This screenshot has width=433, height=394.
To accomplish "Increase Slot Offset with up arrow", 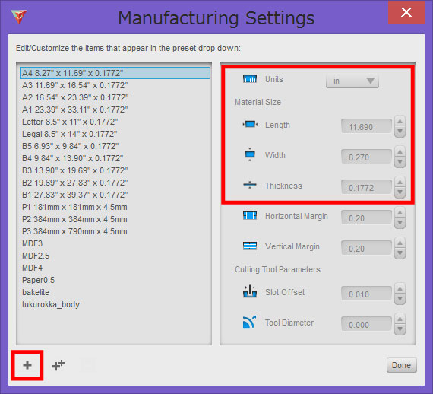I will pyautogui.click(x=400, y=288).
